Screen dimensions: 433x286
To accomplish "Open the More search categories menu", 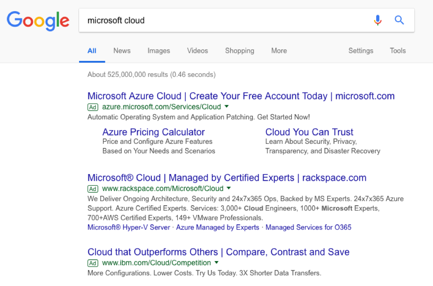I will [x=279, y=51].
